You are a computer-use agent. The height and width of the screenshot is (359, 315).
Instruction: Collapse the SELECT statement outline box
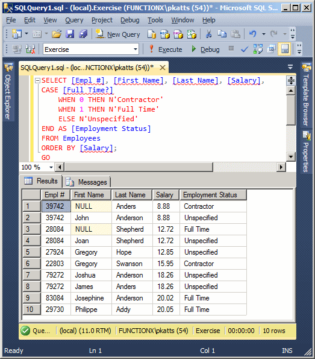37,81
